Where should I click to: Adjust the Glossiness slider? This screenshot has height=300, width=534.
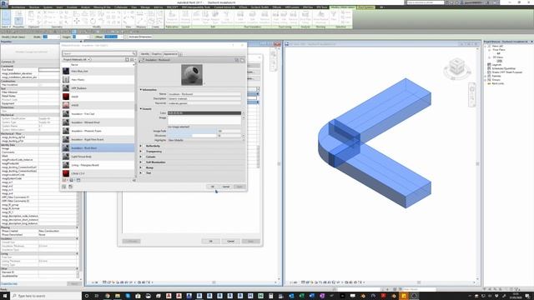pos(192,136)
